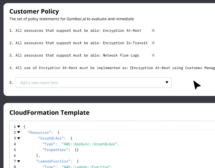215x168 pixels.
Task: Select policy statement 2 about Encryption In-Transit
Action: 81,43
